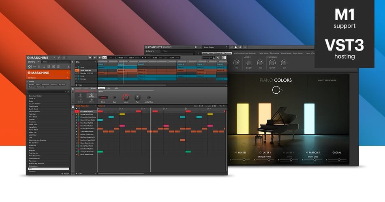
Task: Start playback with Maschine's play button
Action: point(95,57)
